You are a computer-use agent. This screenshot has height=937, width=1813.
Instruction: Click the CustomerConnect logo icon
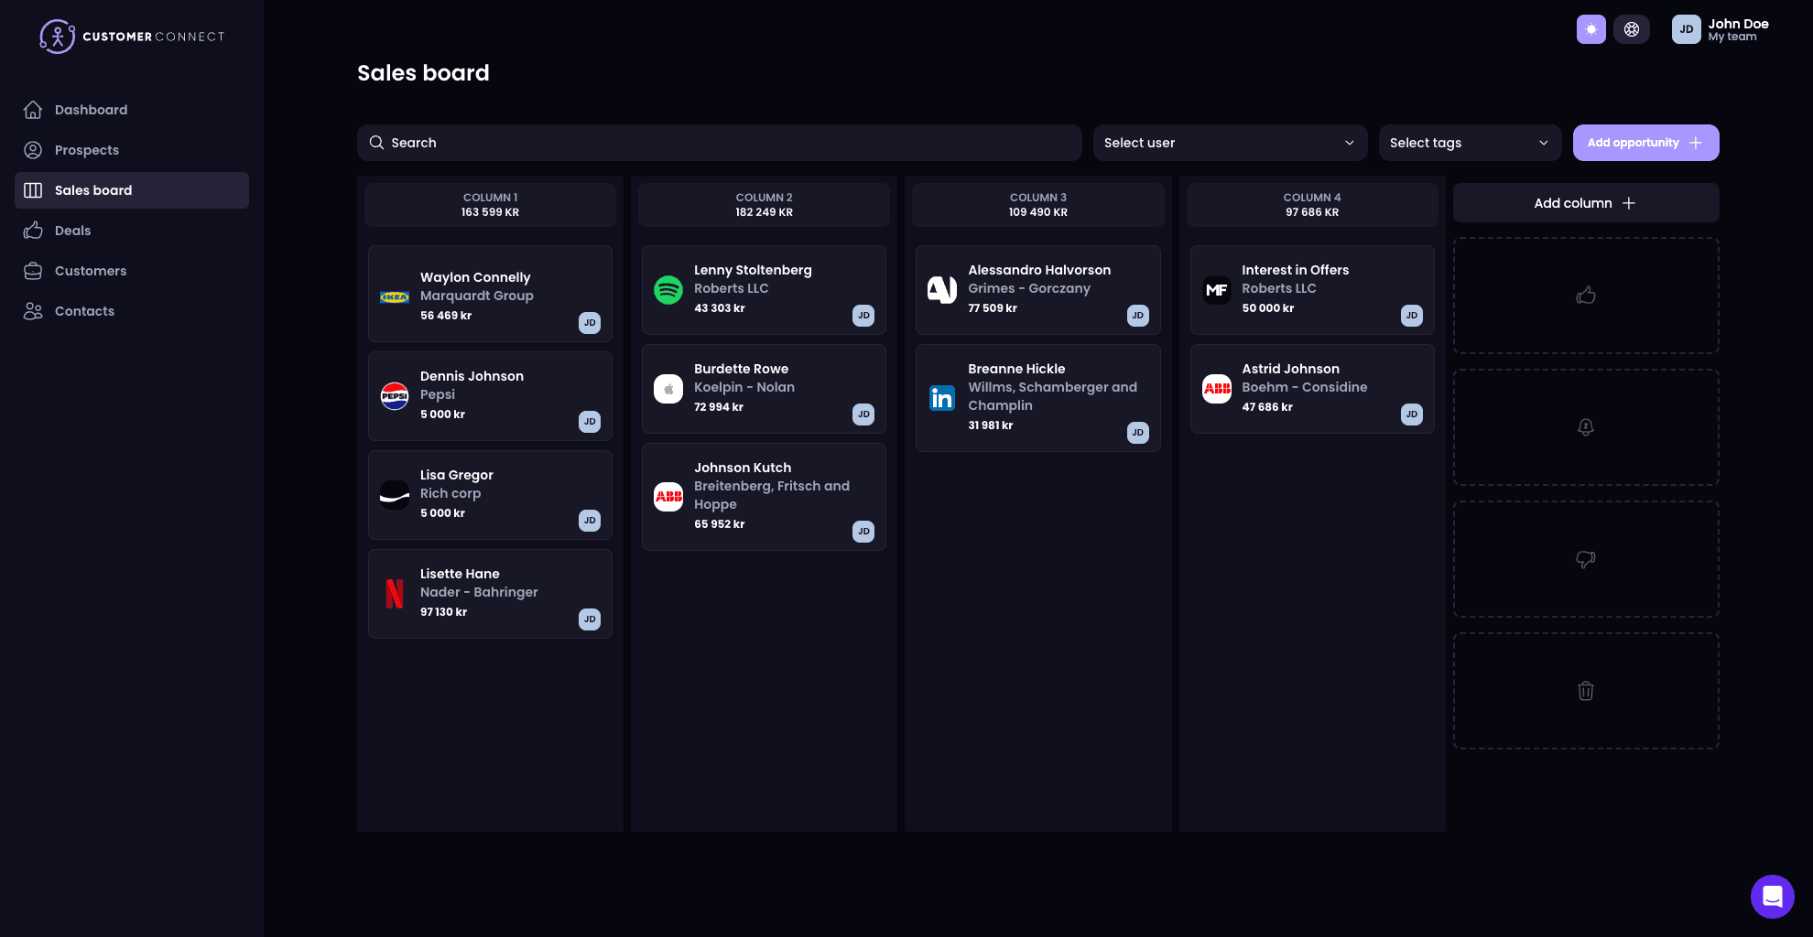point(57,36)
